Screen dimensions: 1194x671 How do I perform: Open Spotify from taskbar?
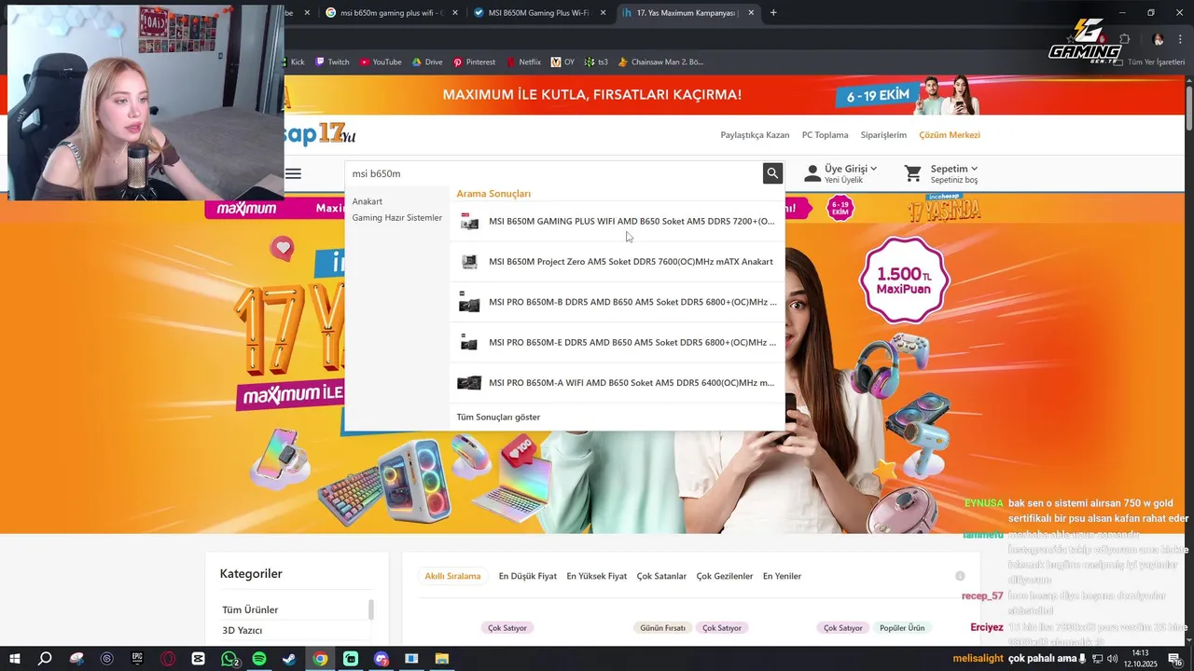[259, 659]
